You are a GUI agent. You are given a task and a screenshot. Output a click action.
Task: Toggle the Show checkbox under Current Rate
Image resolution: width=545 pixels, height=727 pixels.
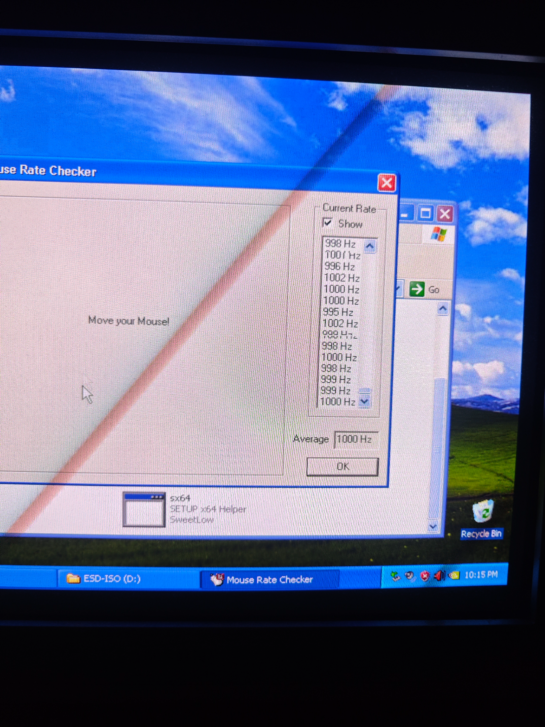(327, 222)
